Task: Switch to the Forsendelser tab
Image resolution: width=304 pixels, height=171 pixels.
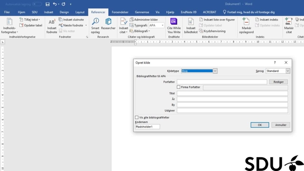Action: coord(120,12)
